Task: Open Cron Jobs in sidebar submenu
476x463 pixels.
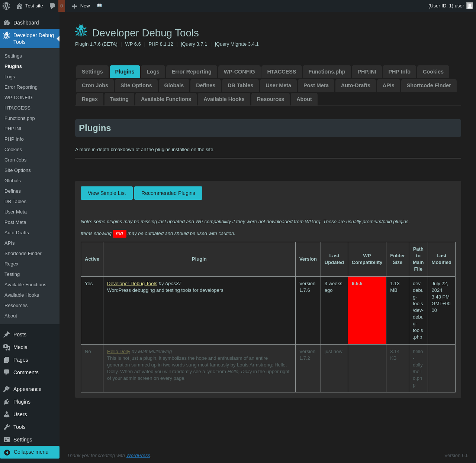Action: point(16,160)
